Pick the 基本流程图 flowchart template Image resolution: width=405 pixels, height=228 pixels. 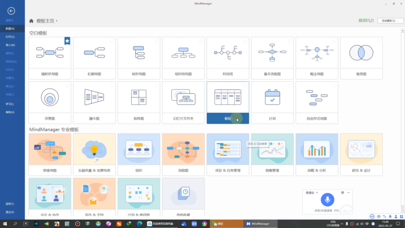click(272, 58)
